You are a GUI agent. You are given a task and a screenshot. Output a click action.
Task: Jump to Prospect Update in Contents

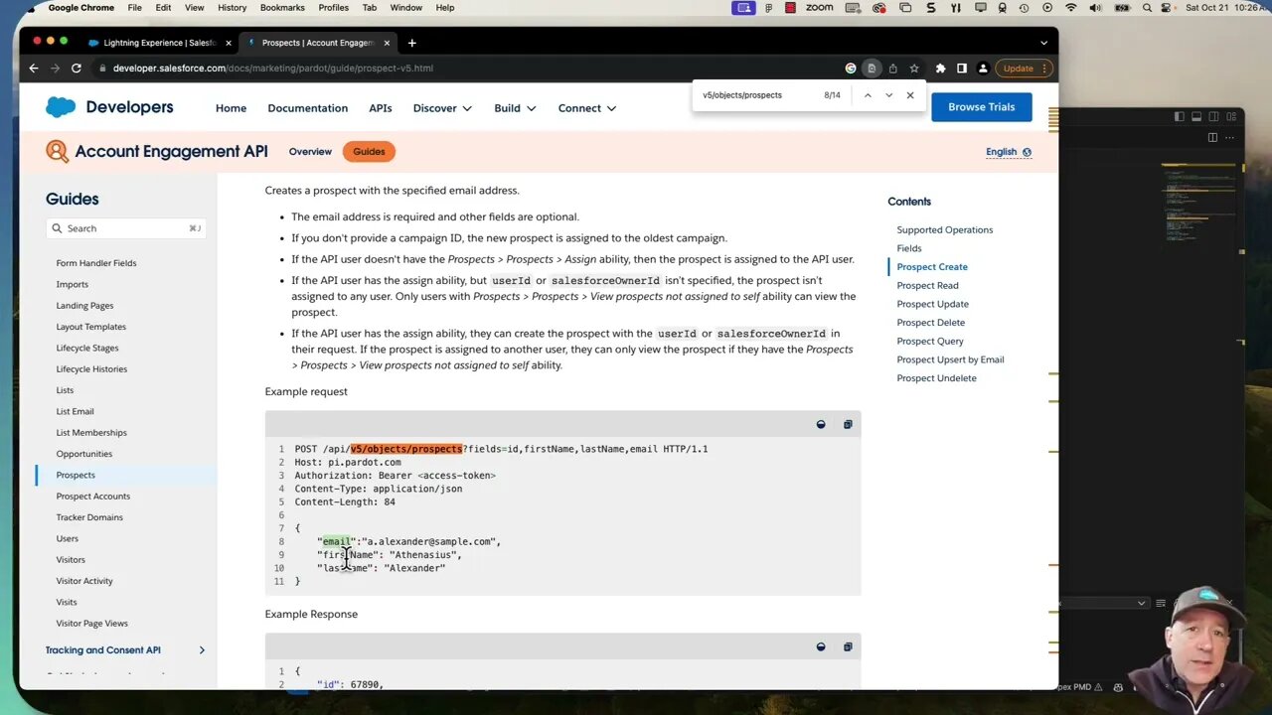[x=932, y=304]
